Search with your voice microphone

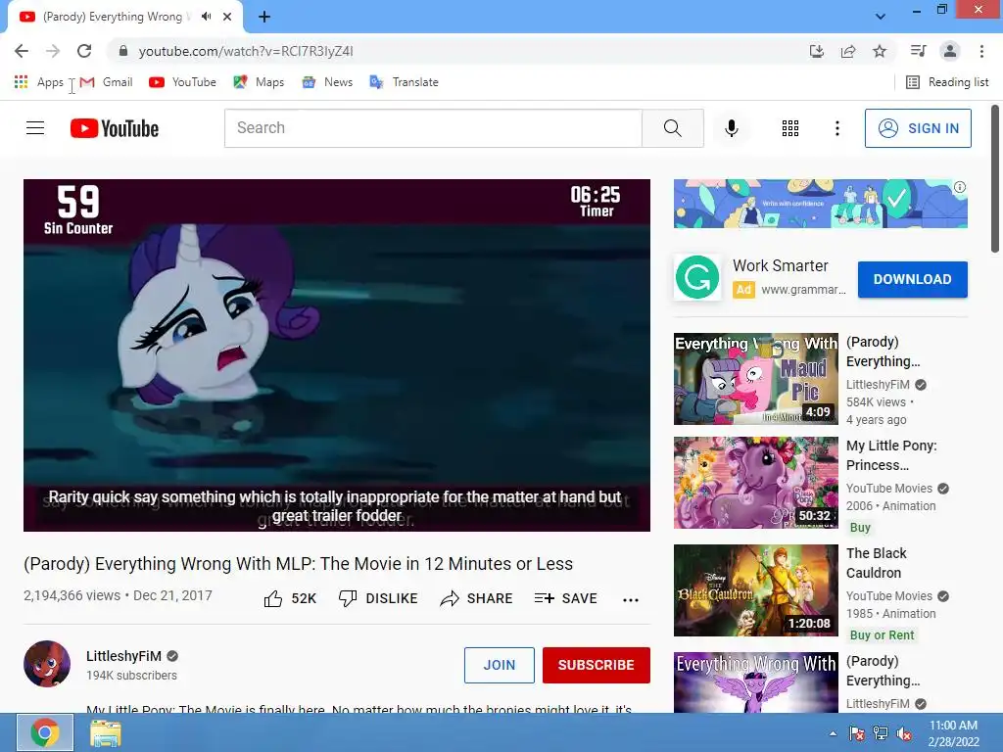pyautogui.click(x=731, y=128)
